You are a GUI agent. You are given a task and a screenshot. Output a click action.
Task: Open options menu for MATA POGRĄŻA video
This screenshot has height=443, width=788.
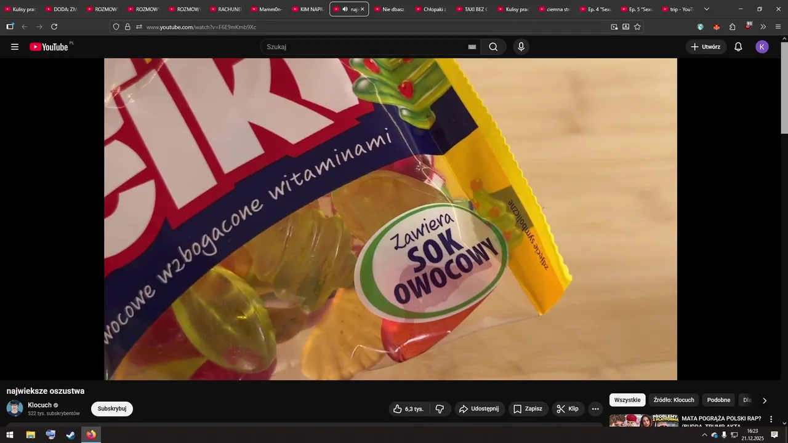(x=771, y=419)
